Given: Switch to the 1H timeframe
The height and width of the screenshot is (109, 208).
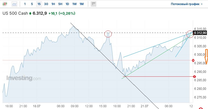Looking at the screenshot, I should click(53, 4).
